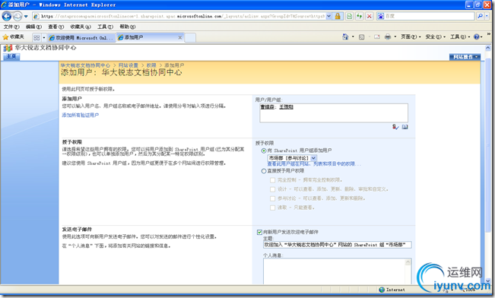
Task: Focus the 百度 search box
Action: (x=429, y=16)
